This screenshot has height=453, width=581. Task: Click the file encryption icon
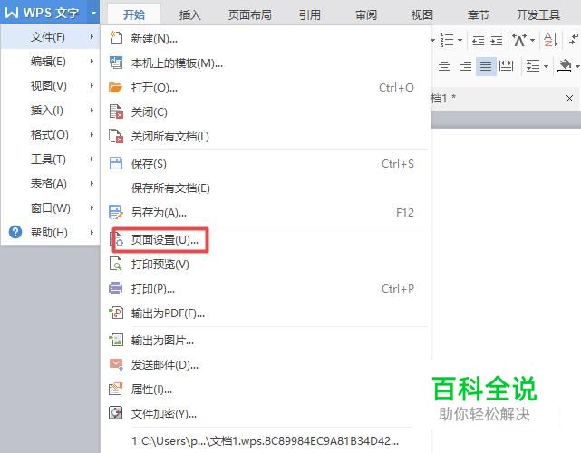tap(116, 412)
